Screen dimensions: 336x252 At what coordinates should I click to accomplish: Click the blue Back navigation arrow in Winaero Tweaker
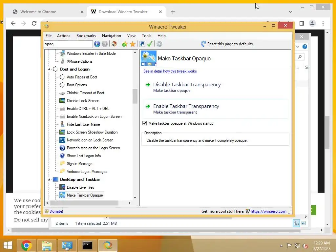pyautogui.click(x=97, y=44)
